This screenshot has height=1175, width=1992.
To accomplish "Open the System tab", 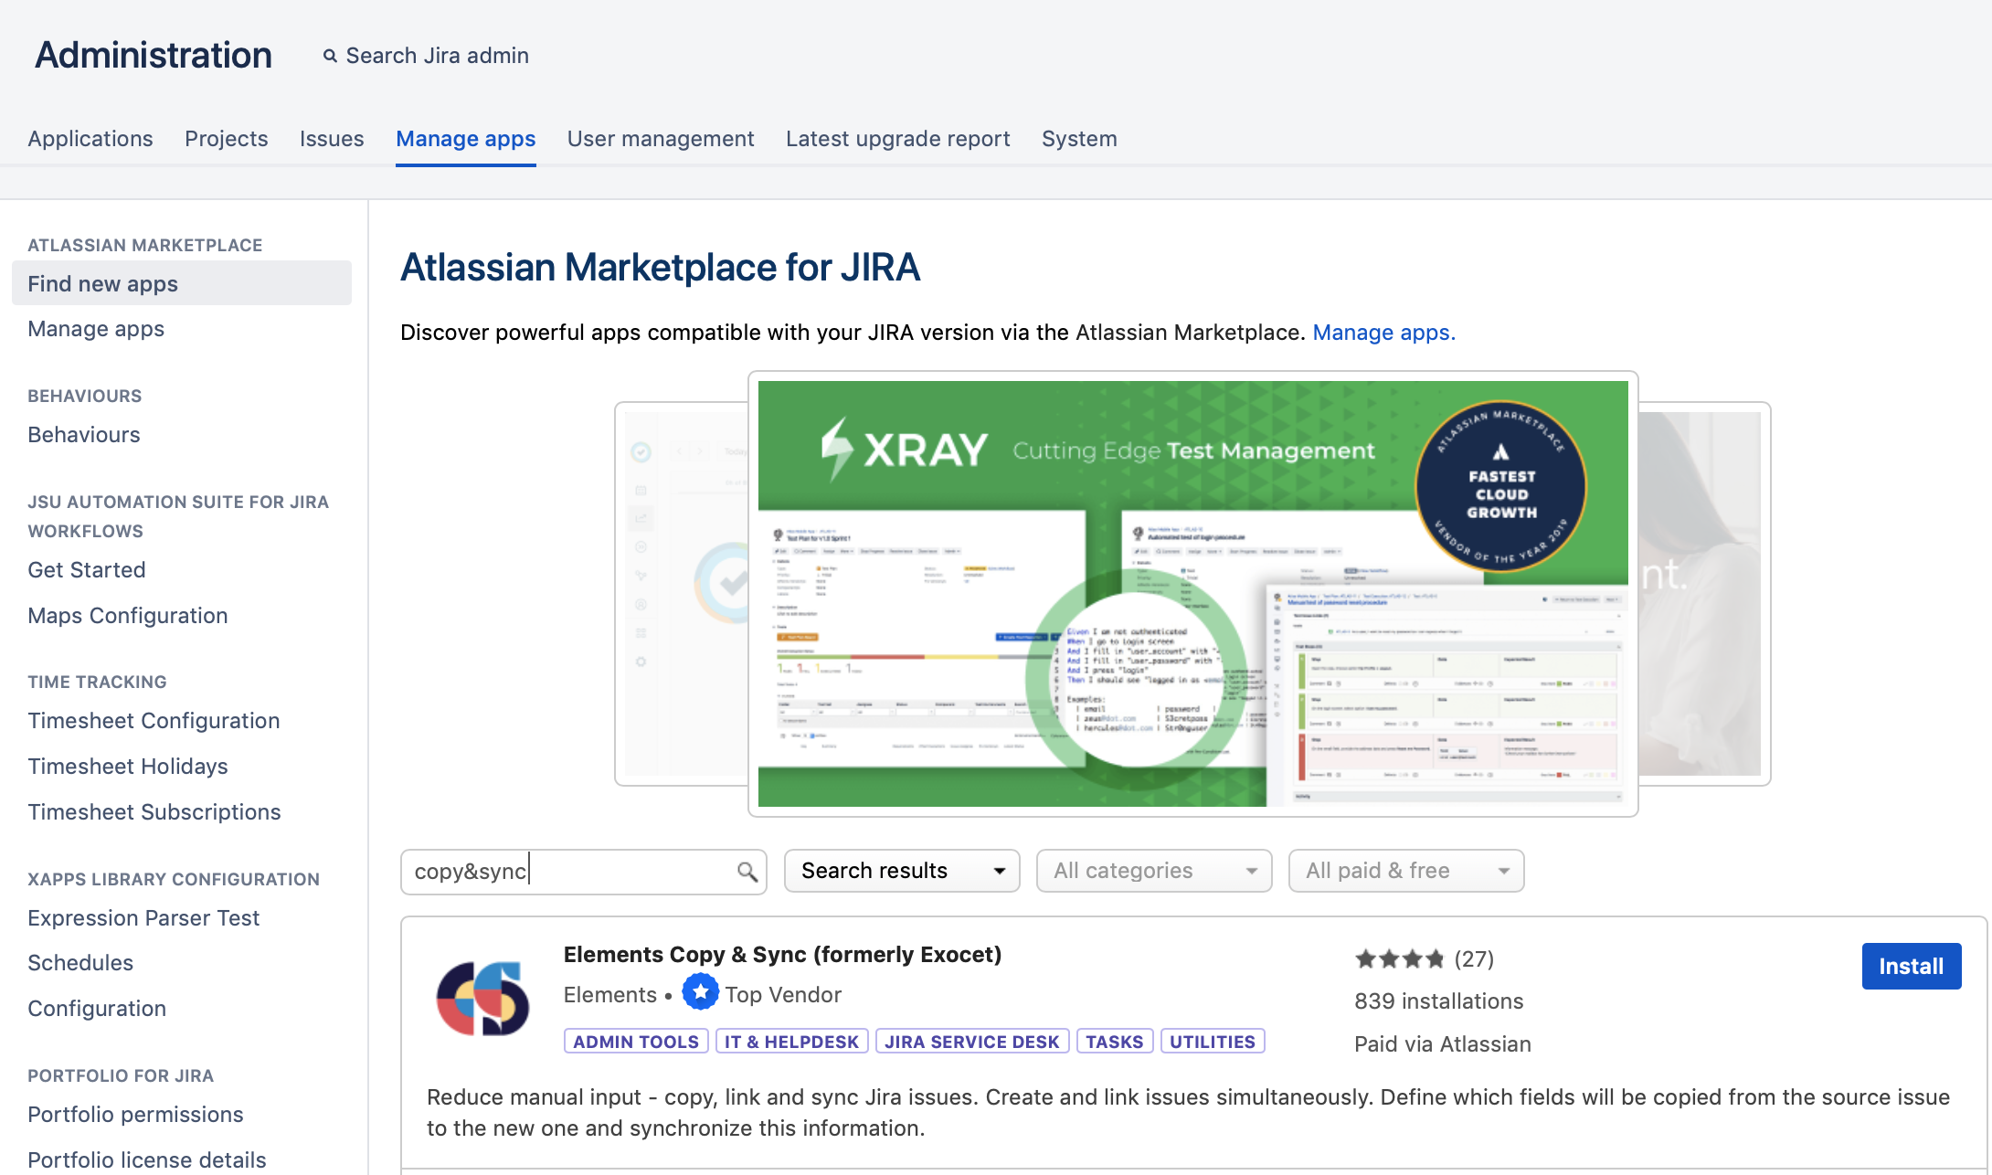I will click(1078, 139).
